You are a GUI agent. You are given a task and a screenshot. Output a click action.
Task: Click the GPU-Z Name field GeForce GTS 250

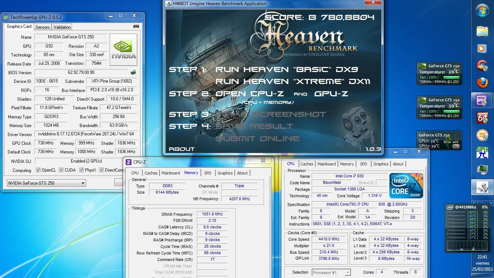coord(71,37)
